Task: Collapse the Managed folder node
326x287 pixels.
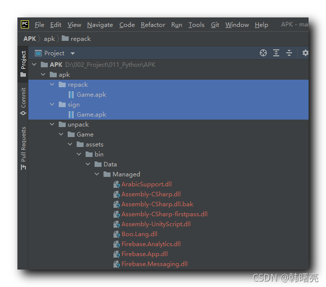Action: click(x=97, y=174)
